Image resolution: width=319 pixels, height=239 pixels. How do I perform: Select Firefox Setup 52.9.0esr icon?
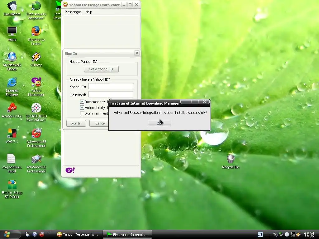pos(12,189)
